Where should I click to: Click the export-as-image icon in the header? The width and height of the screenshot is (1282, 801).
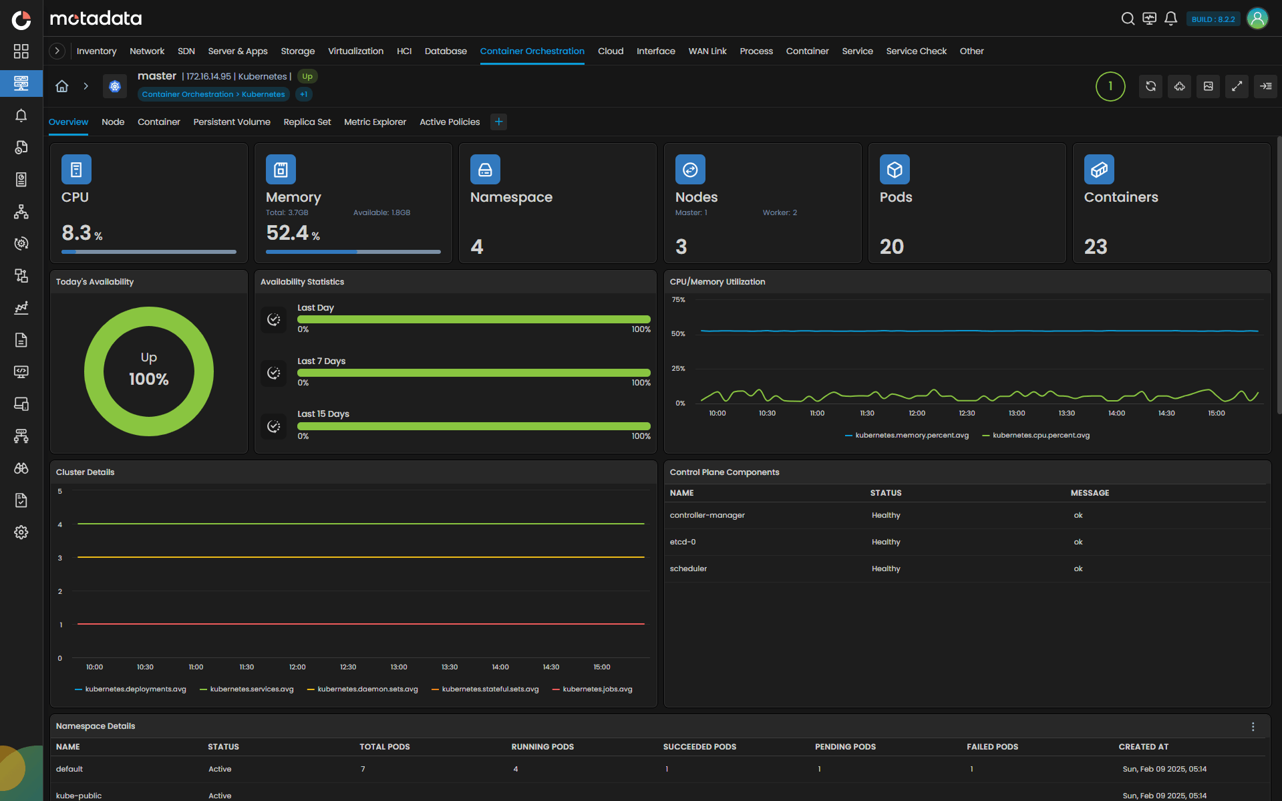click(x=1208, y=86)
